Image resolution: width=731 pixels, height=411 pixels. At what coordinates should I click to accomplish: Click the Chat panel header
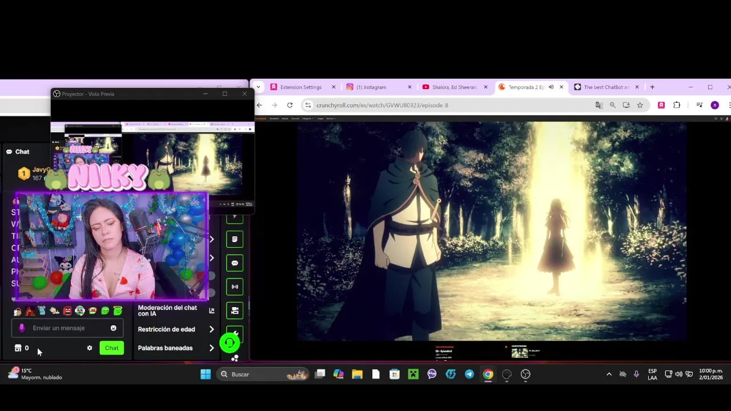[18, 152]
